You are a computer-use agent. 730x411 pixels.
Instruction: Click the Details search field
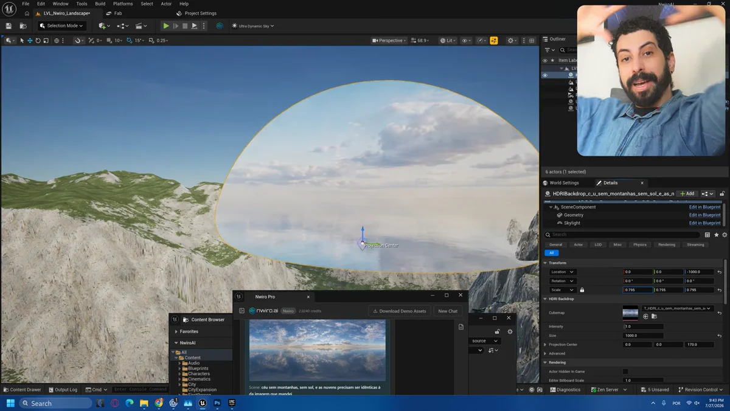point(622,235)
